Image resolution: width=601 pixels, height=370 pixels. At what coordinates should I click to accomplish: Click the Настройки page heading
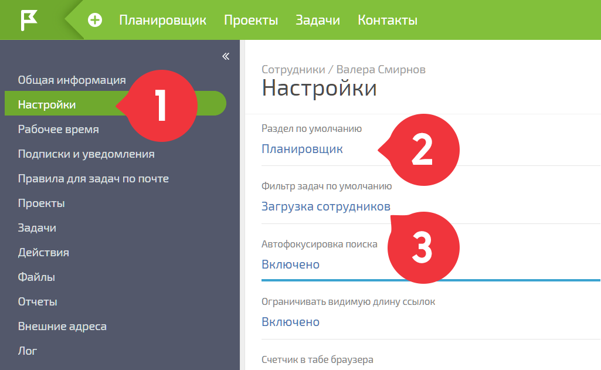coord(320,88)
